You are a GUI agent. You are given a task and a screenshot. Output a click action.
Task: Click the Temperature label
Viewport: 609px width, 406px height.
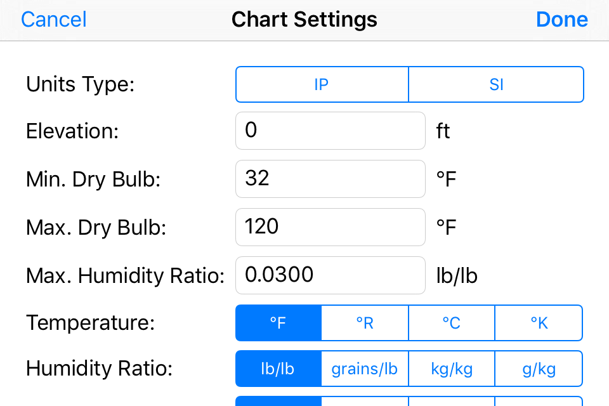click(91, 322)
